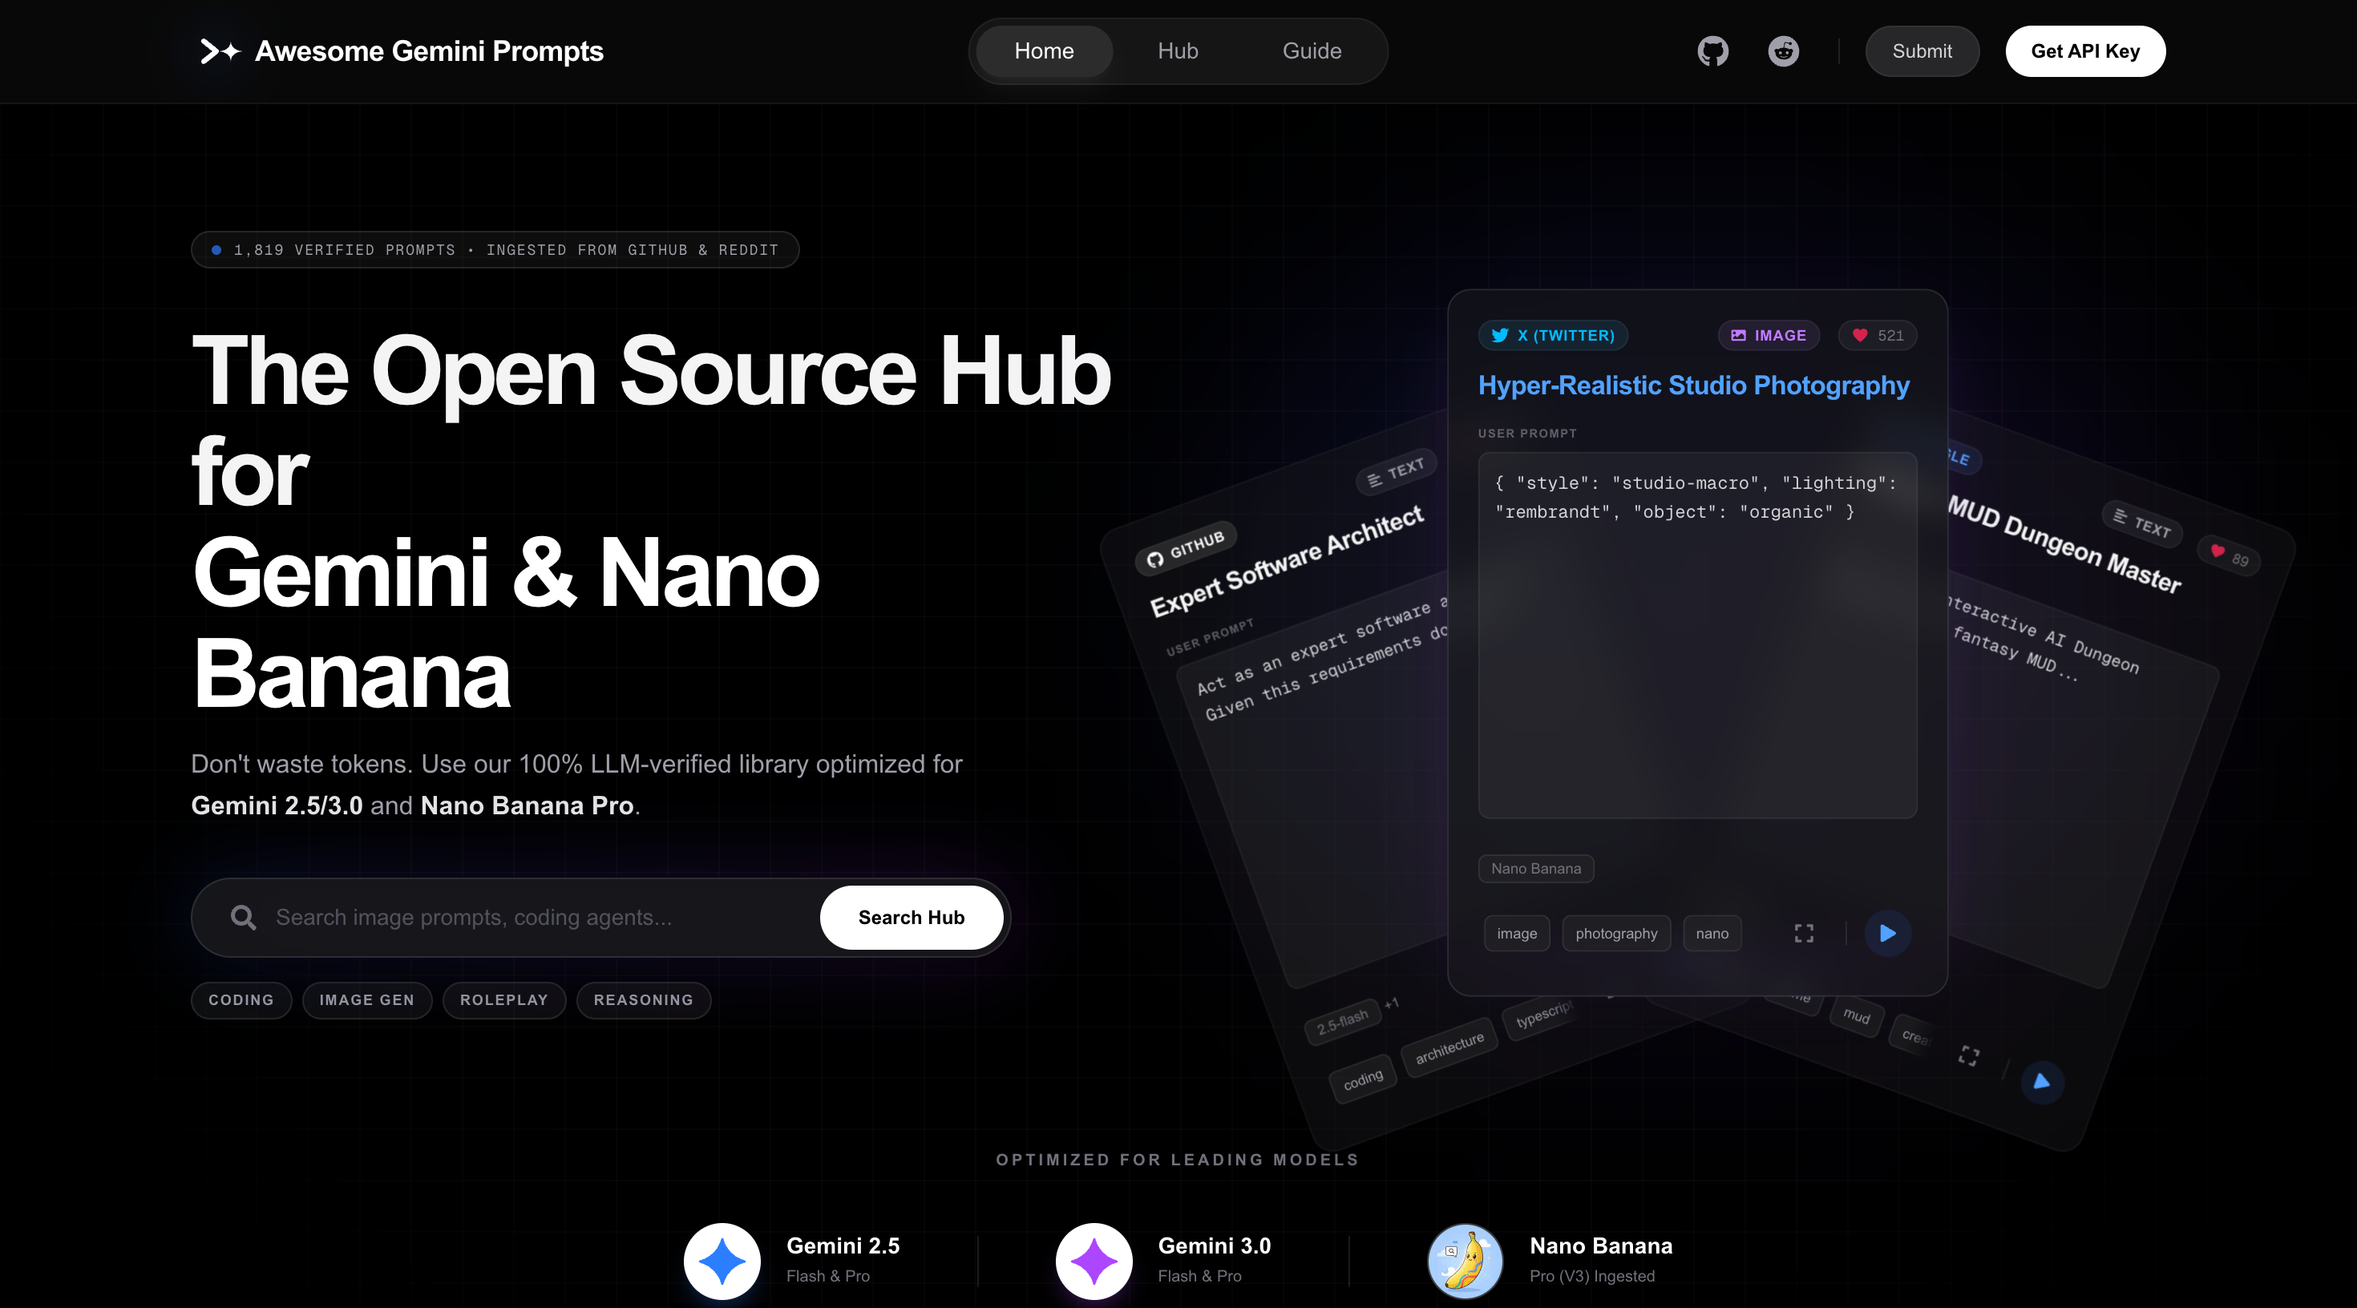
Task: Toggle the ROLEPLAY category chip
Action: click(x=503, y=999)
